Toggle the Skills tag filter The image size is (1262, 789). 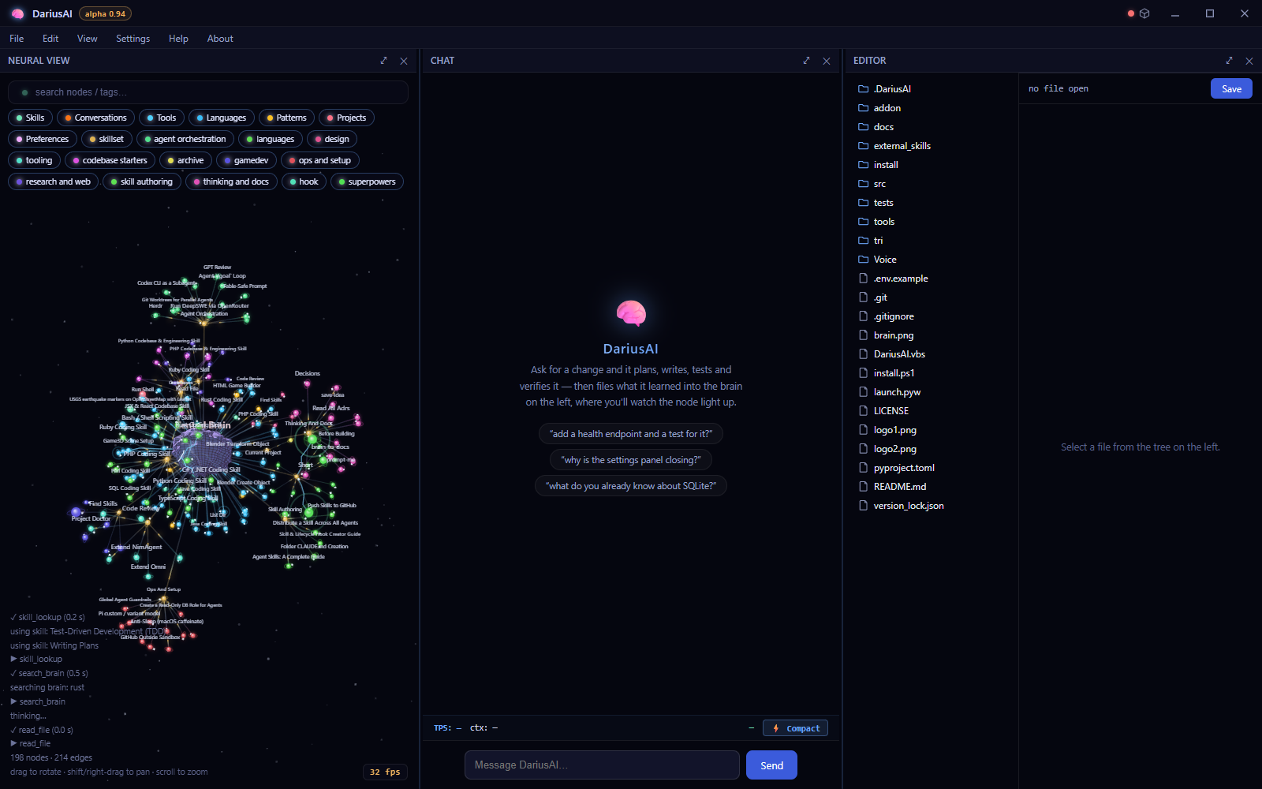[31, 118]
